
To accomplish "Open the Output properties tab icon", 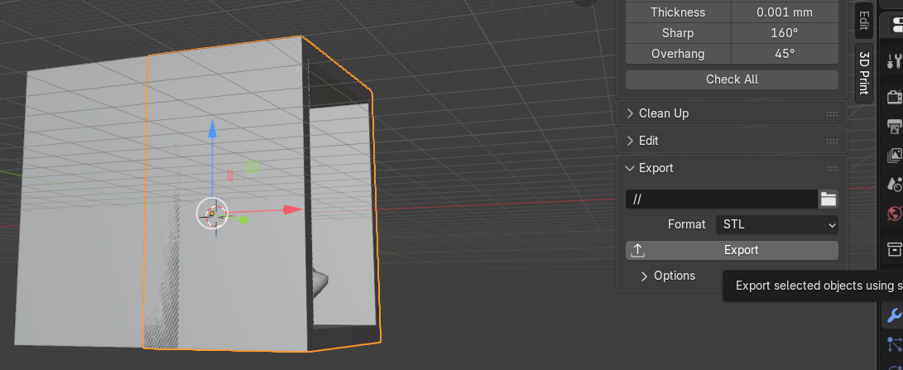I will [x=894, y=126].
